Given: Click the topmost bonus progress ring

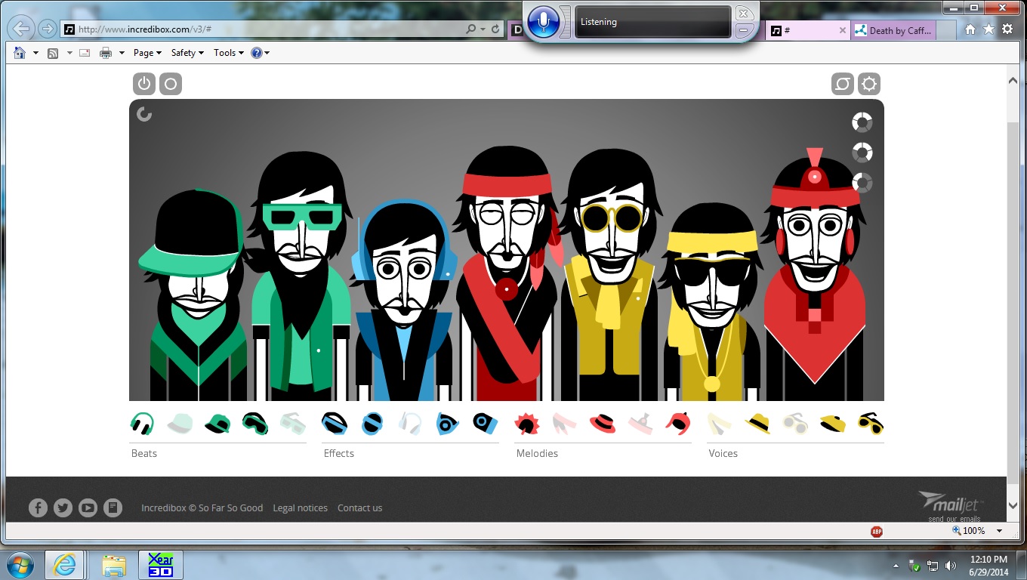Looking at the screenshot, I should [862, 122].
